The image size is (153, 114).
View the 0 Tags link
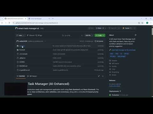[x=39, y=35]
